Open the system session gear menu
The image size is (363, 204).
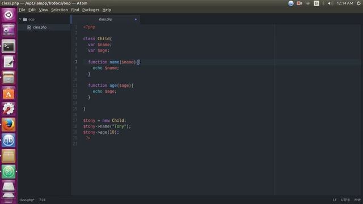coord(359,3)
